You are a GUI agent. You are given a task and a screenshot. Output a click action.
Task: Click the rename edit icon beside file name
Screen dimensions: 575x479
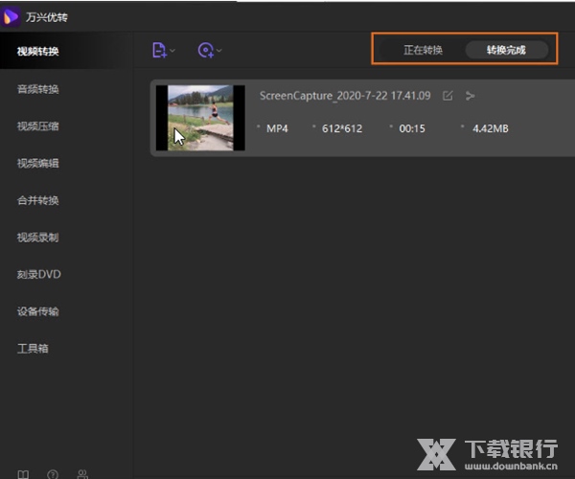pyautogui.click(x=448, y=96)
